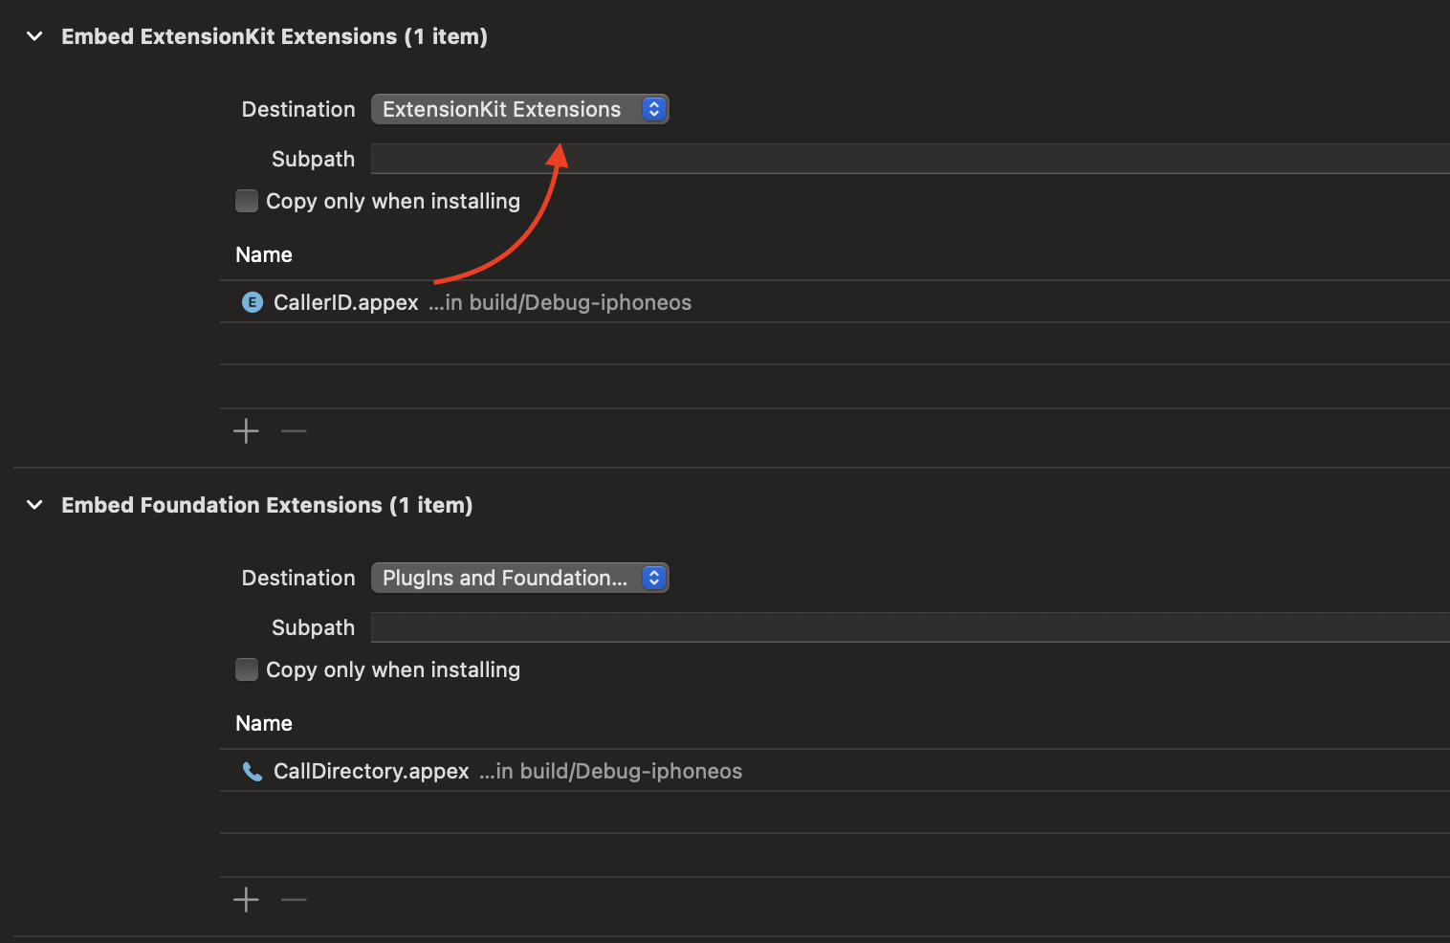Select the CallerID.appex file name

click(346, 302)
